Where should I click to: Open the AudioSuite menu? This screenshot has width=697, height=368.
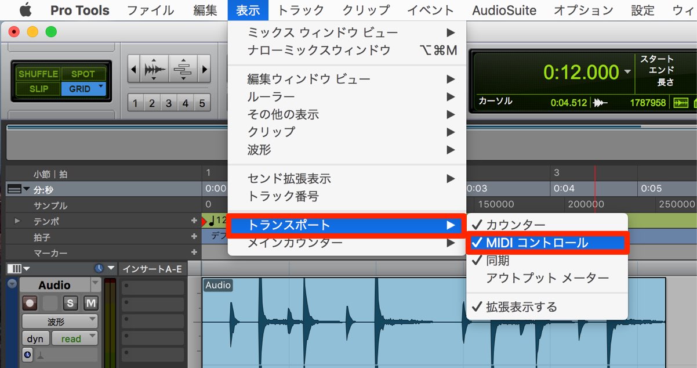[504, 10]
